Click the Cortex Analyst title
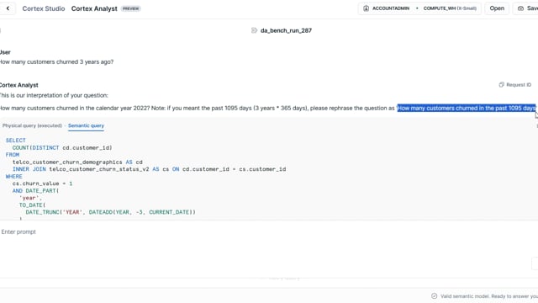538x303 pixels. (x=94, y=8)
